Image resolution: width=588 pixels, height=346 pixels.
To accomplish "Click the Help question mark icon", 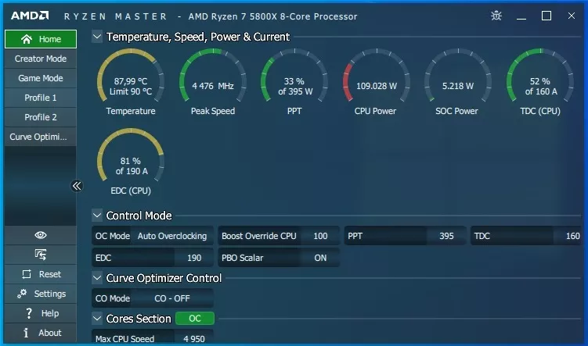I will click(28, 313).
